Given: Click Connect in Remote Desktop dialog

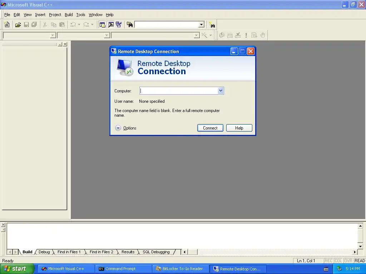Looking at the screenshot, I should point(210,128).
